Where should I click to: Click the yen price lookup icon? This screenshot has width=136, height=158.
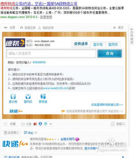[13, 96]
